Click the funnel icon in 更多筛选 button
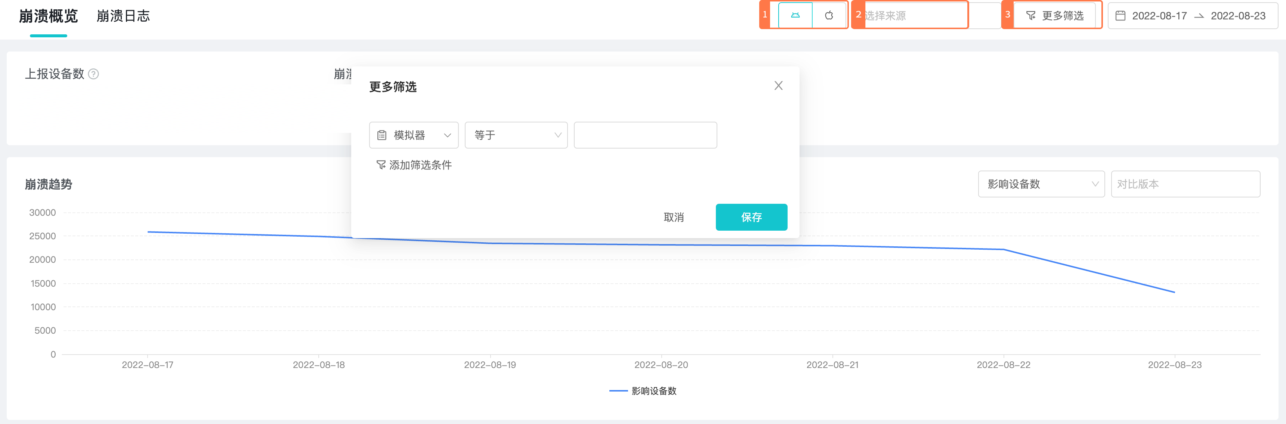 1030,15
